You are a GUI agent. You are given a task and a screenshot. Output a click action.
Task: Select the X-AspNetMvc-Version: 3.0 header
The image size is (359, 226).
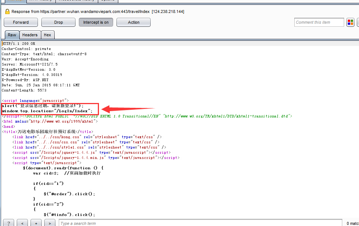29,70
